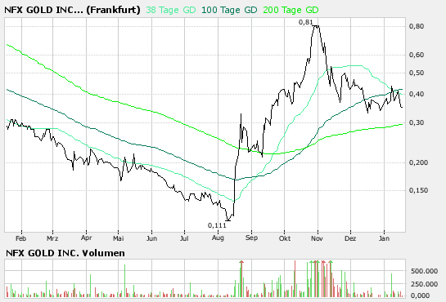Click the '500.000' volume axis label

[424, 271]
